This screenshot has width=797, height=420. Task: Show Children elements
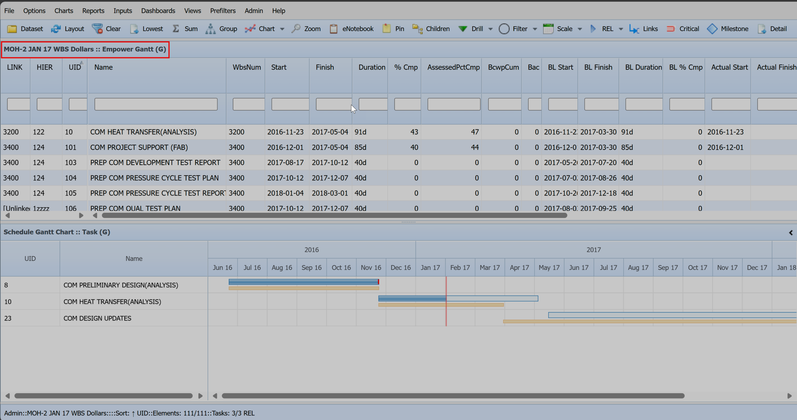(x=438, y=29)
